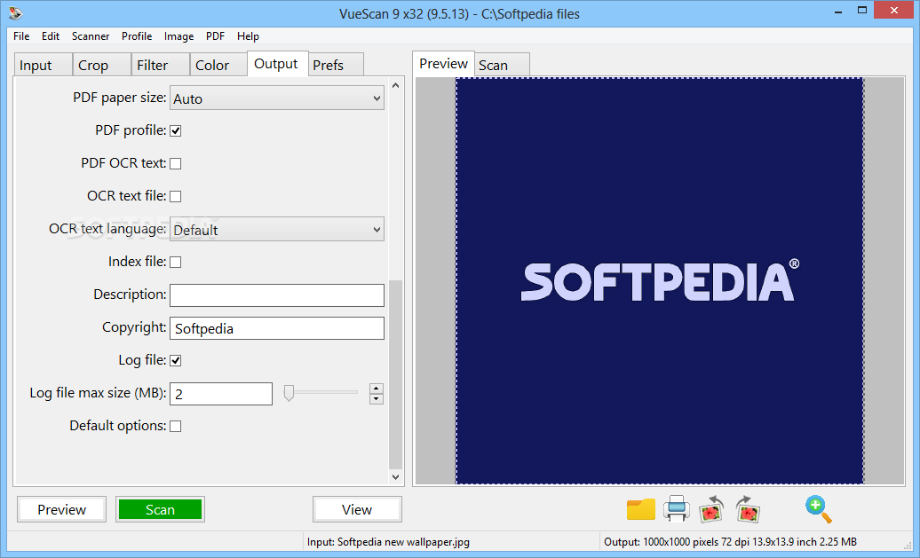Open the PDF menu
Screen dimensions: 920x558
[x=215, y=36]
